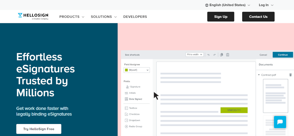Click the undo arrow in editor toolbar
Viewport: 294px width, 136px height.
208,55
